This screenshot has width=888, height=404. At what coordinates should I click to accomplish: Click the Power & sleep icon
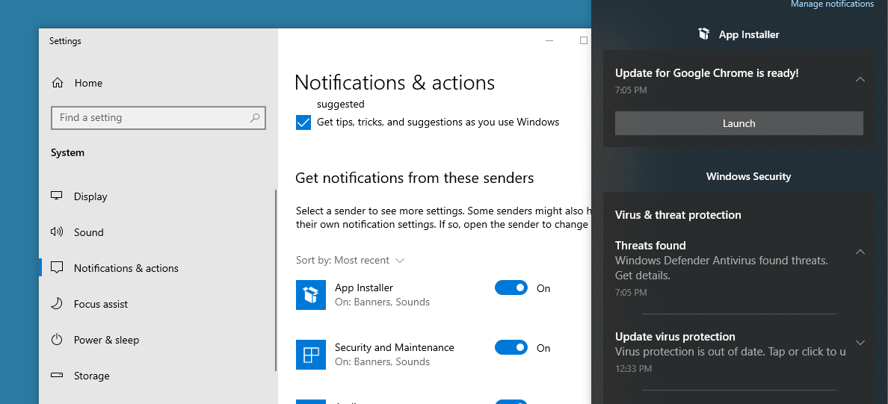(57, 340)
